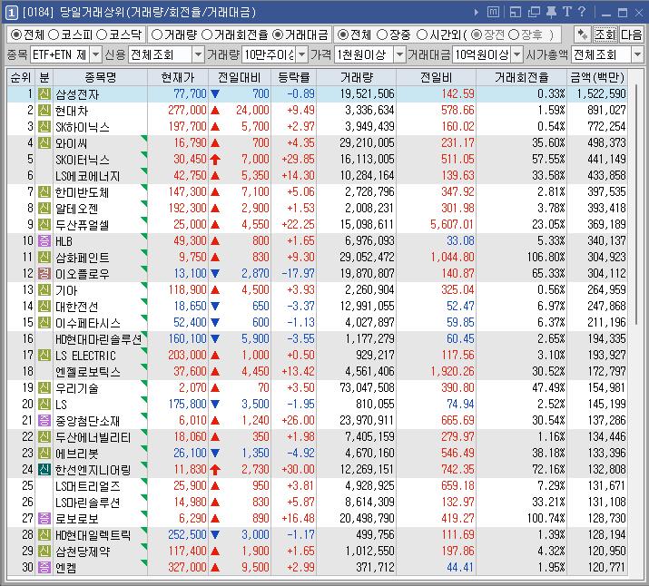This screenshot has height=586, width=649.
Task: Click the window number 1 icon in title bar
Action: [11, 13]
